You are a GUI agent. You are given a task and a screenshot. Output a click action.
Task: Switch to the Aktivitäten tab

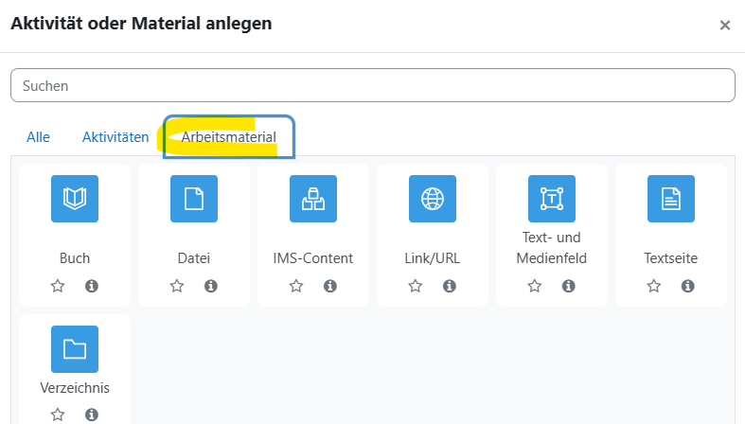(115, 137)
